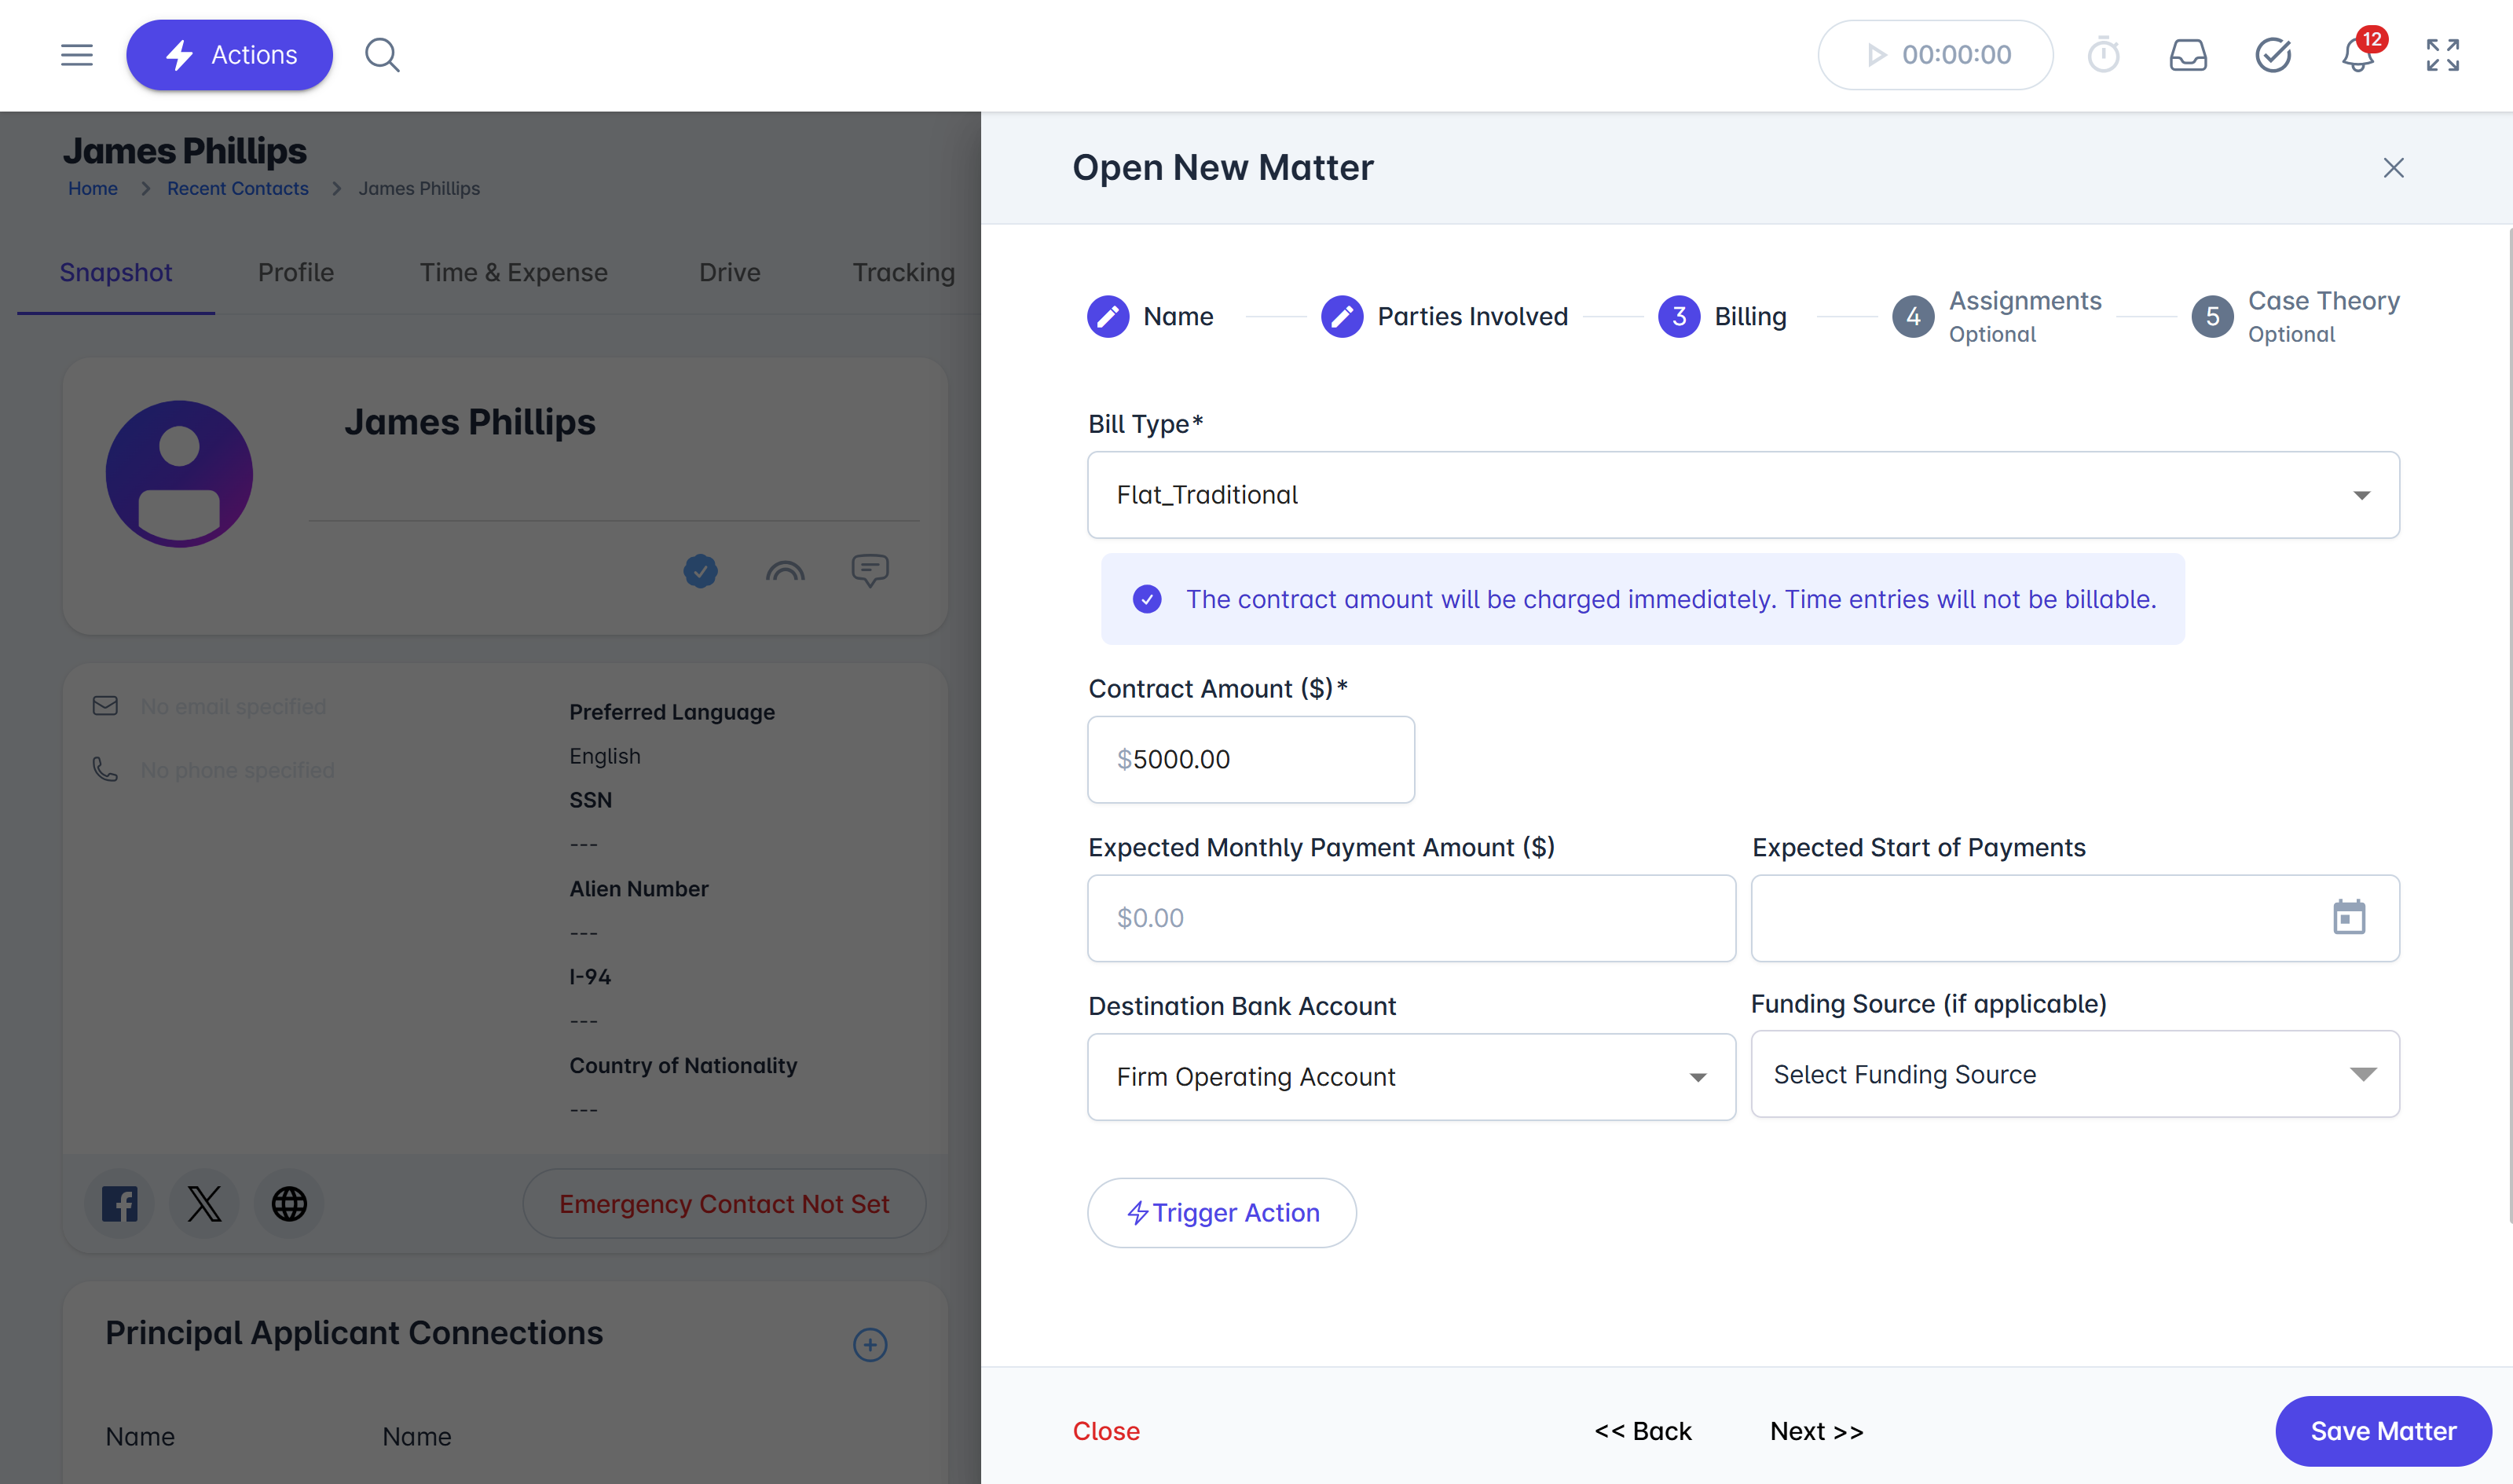Click the email envelope icon
The height and width of the screenshot is (1484, 2513).
click(x=105, y=706)
